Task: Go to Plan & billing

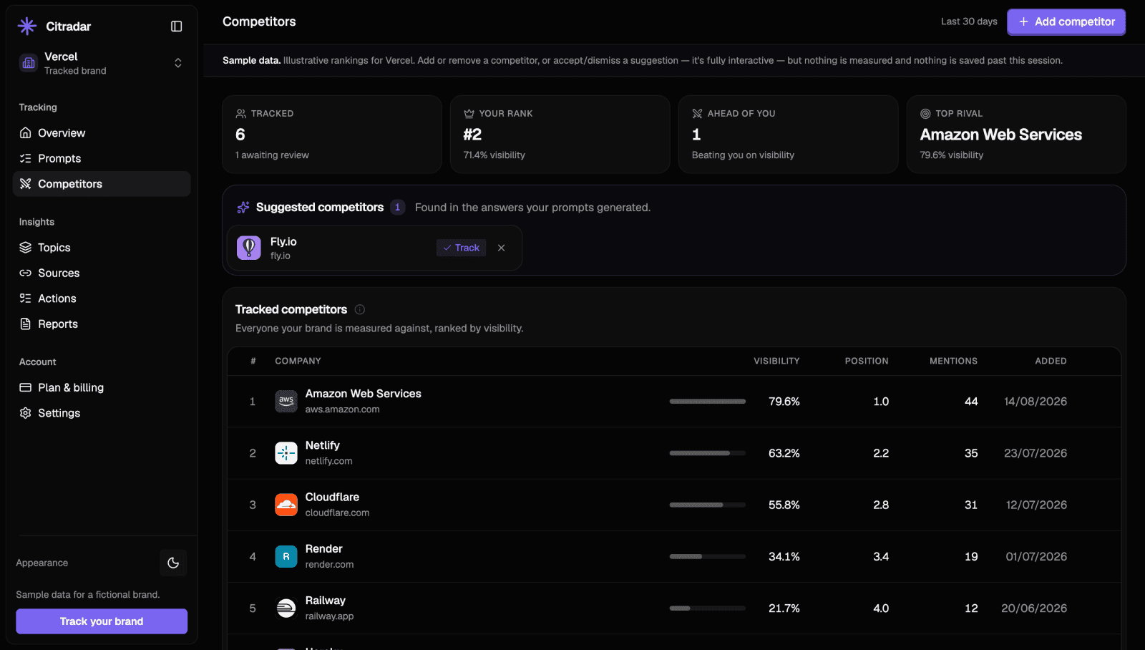Action: tap(102, 387)
